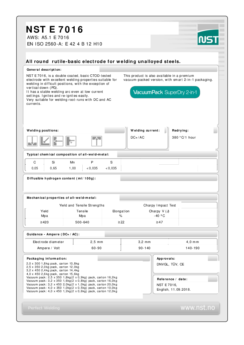The height and width of the screenshot is (345, 244).
Task: Click the 'Approvals:' heading
Action: [166, 259]
